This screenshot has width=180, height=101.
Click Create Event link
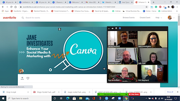click(x=145, y=18)
